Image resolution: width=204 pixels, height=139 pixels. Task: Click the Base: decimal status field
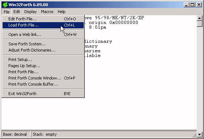click(16, 134)
